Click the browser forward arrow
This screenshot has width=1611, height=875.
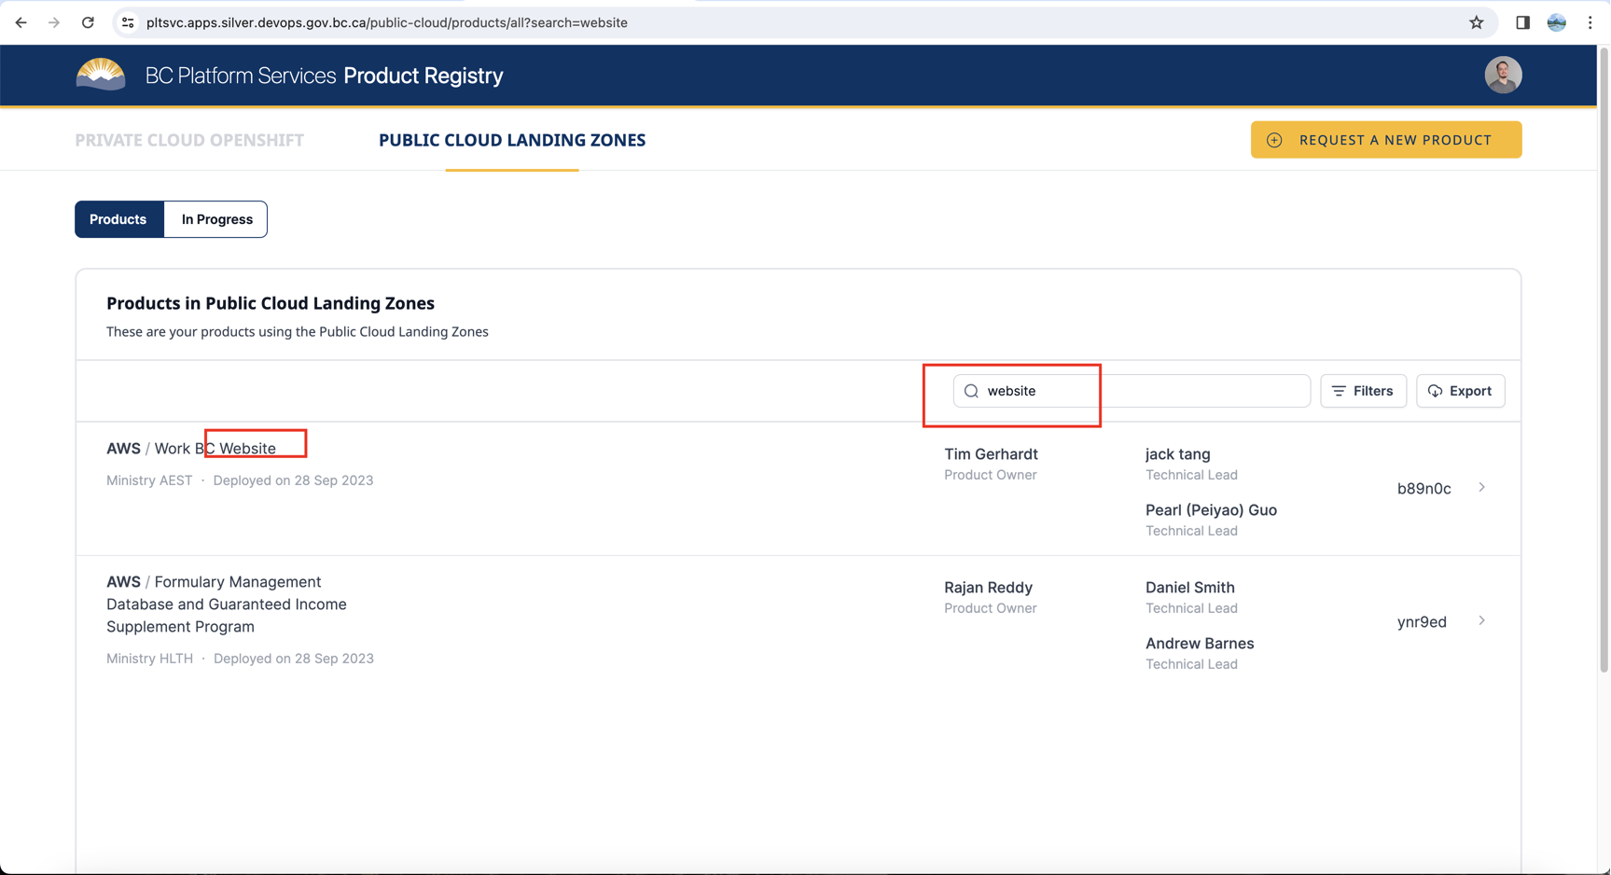point(54,22)
